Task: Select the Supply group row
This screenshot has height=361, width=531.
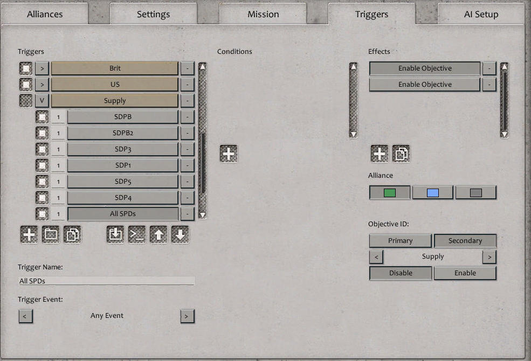Action: pyautogui.click(x=115, y=101)
